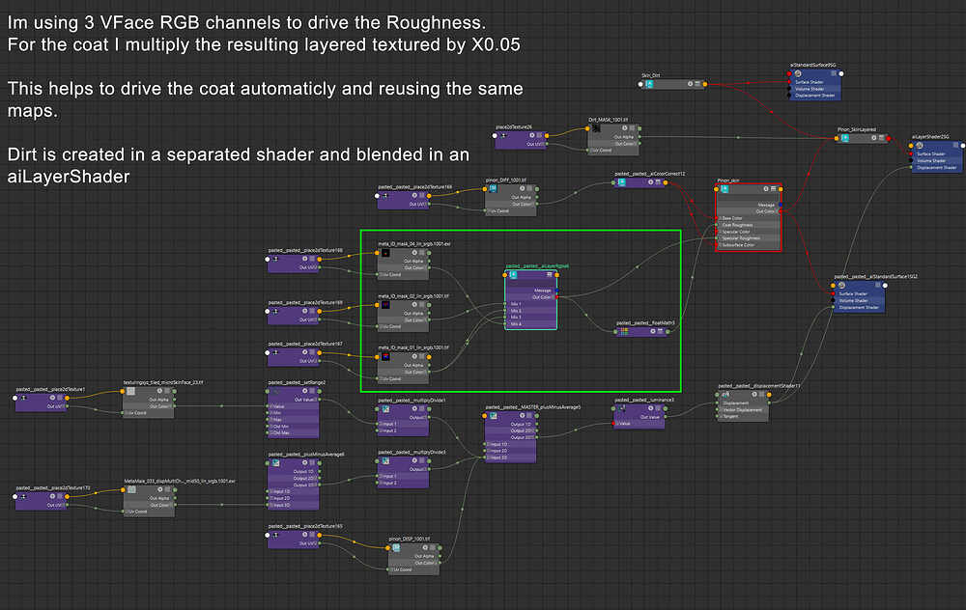Viewport: 966px width, 610px height.
Task: Expand view mode of Skin_Dirt node
Action: point(697,84)
